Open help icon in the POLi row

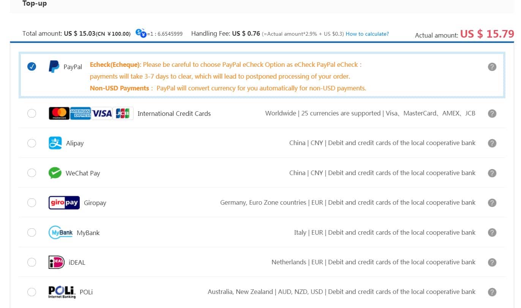pos(492,292)
